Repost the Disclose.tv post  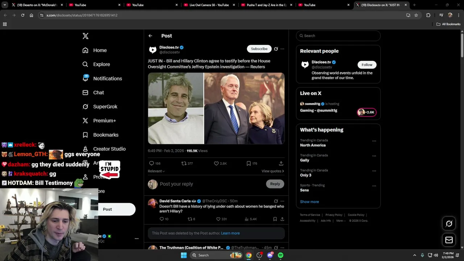click(x=187, y=163)
